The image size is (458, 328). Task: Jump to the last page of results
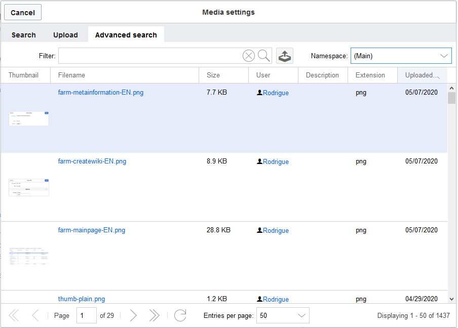click(x=154, y=315)
